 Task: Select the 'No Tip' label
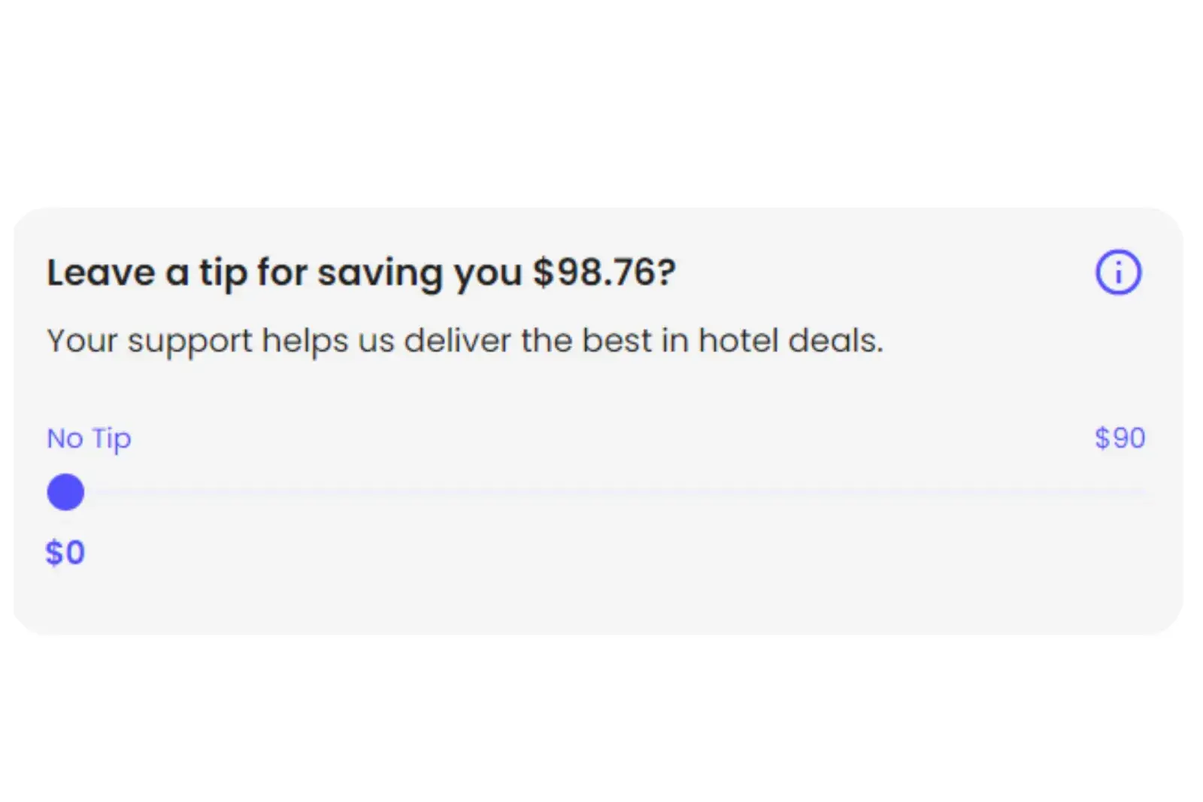coord(89,439)
